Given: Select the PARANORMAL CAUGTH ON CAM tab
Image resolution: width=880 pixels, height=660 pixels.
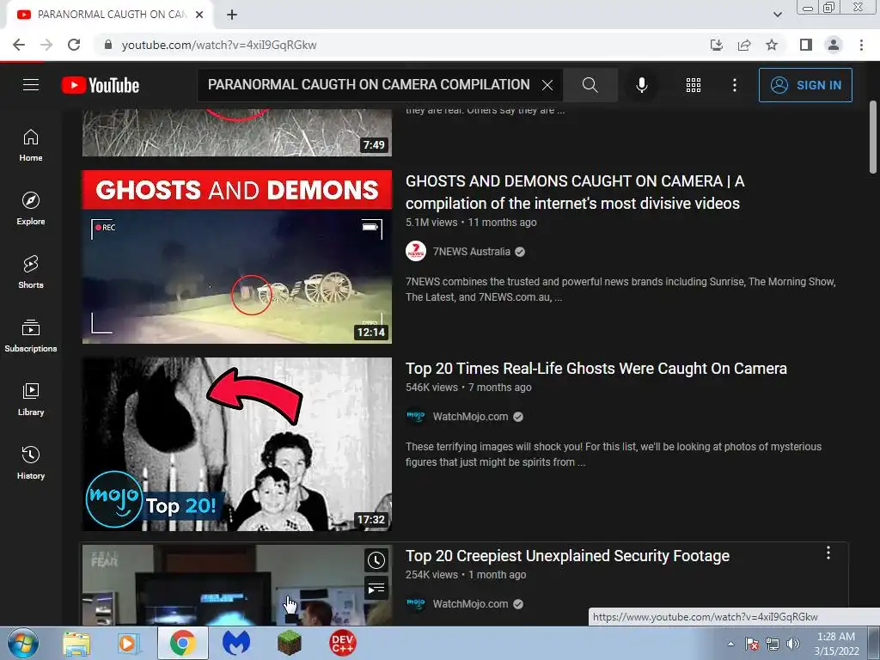Looking at the screenshot, I should tap(110, 15).
